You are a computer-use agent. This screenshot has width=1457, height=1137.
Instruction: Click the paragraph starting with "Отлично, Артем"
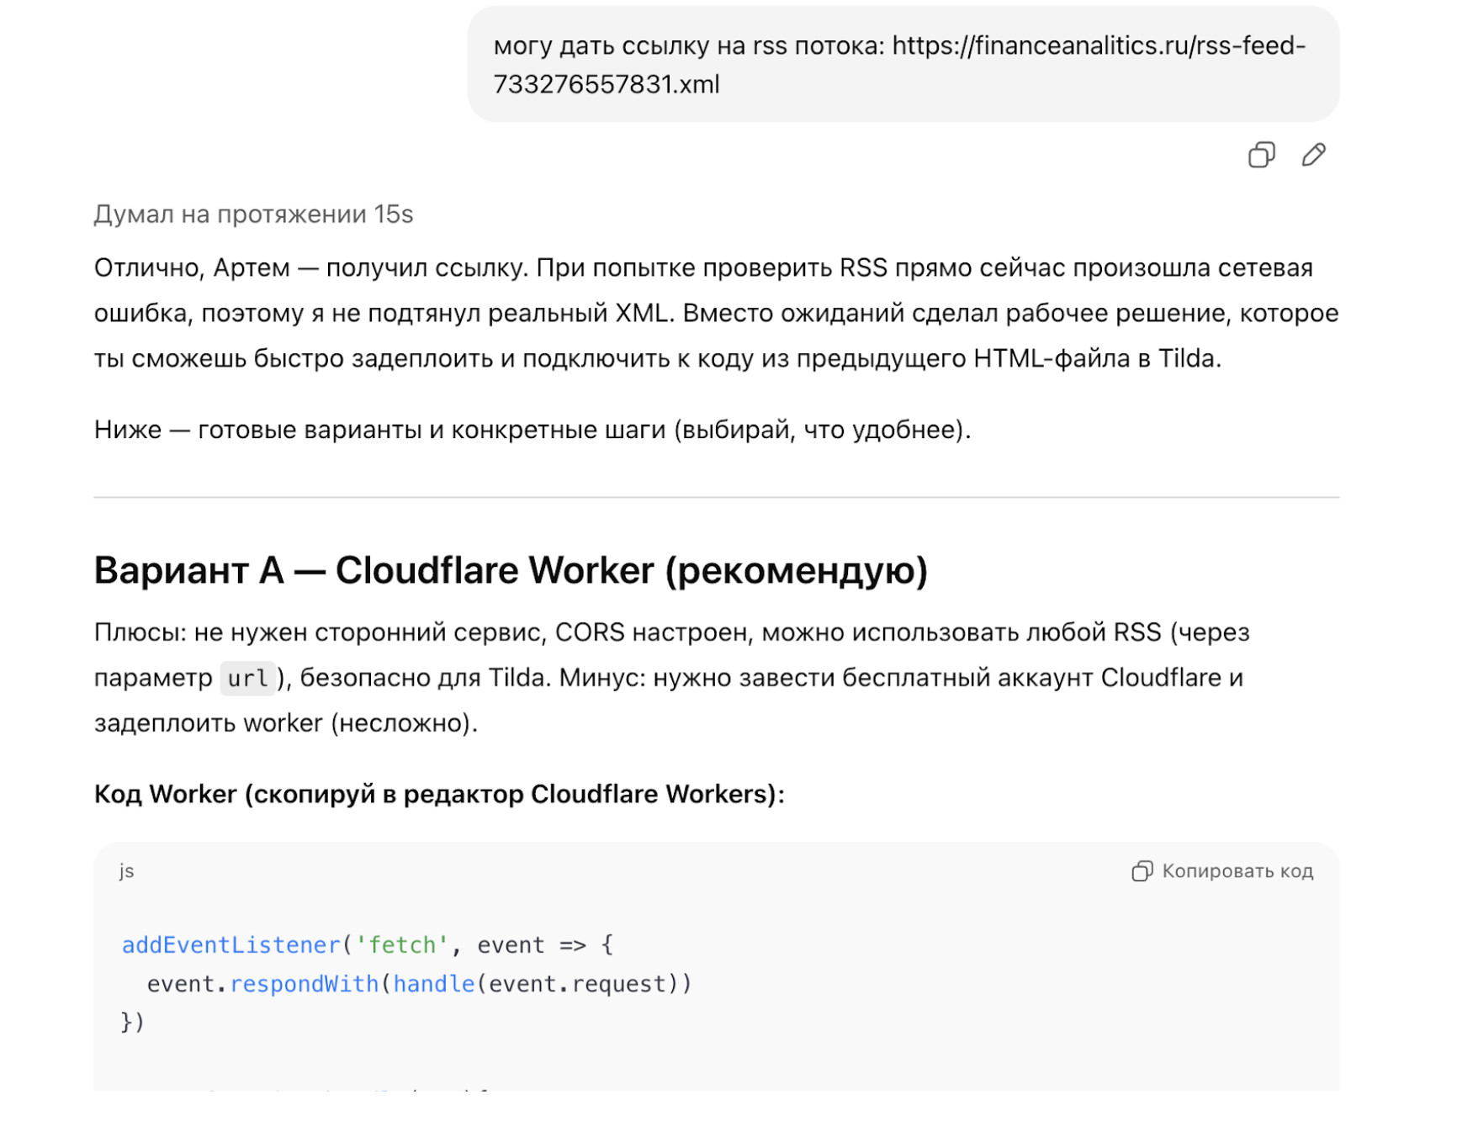[x=715, y=313]
